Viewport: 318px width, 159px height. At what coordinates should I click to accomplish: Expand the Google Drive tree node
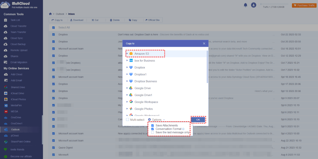coord(127,88)
